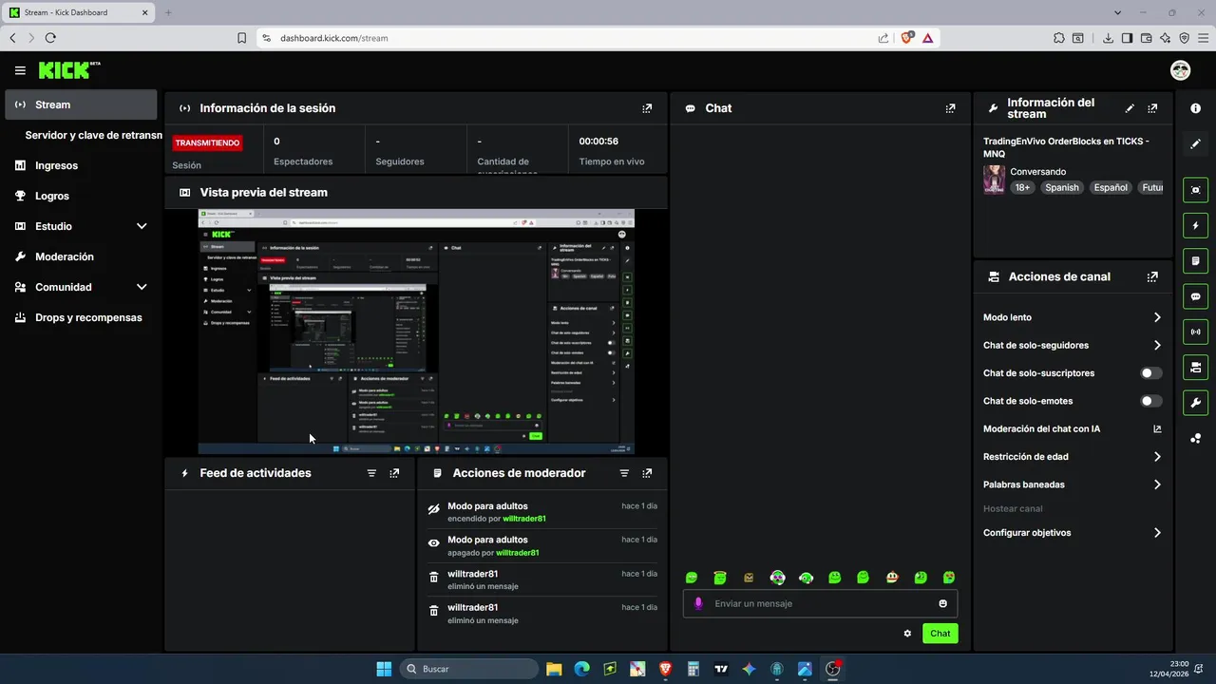
Task: Open the hamburger menu beside the Kick logo
Action: [20, 70]
